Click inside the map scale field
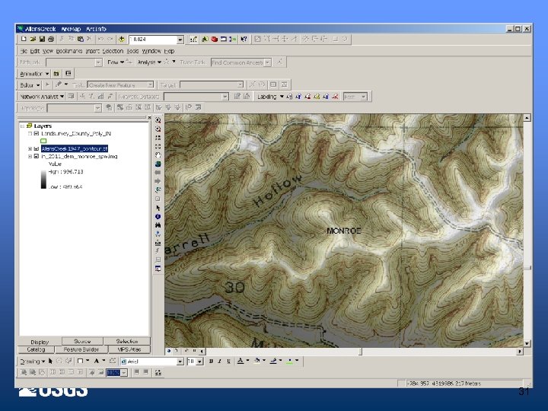 pyautogui.click(x=153, y=40)
